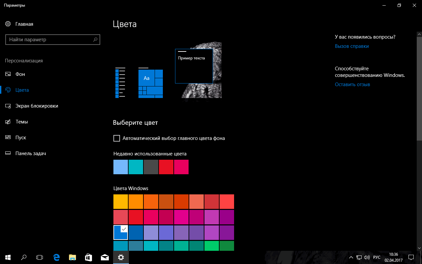Screen dimensions: 422x264
Task: Switch input language via РУС indicator
Action: coord(377,257)
